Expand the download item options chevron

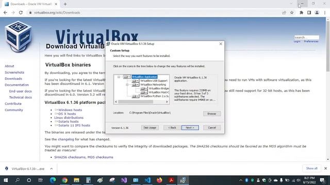52,169
